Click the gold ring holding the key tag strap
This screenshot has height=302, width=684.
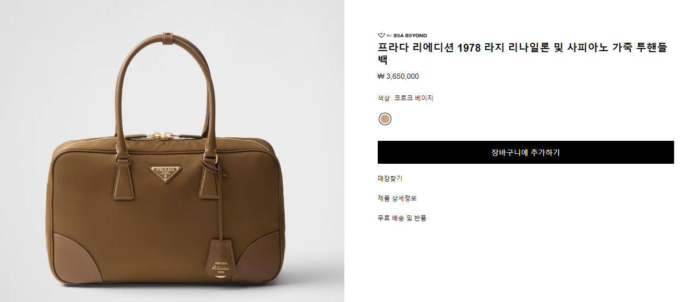(214, 157)
